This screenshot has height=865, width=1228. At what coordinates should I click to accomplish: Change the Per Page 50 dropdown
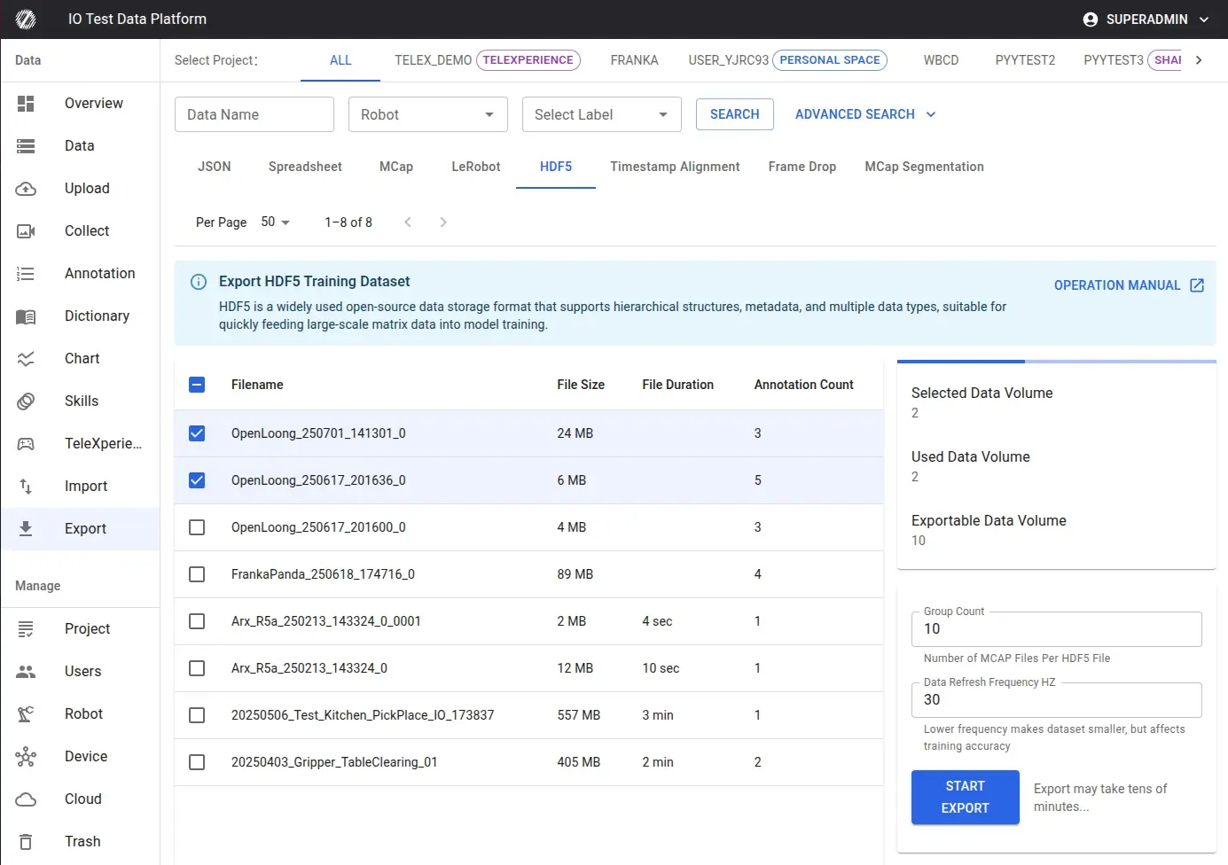coord(276,222)
